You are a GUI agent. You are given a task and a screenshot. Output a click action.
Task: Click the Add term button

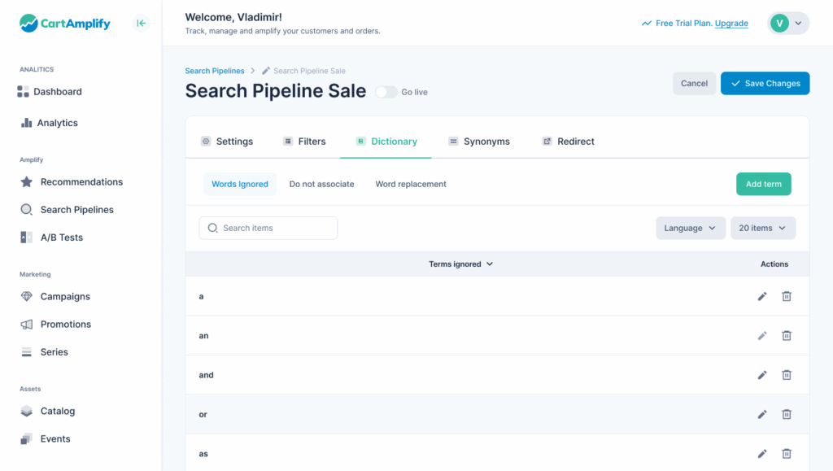763,185
